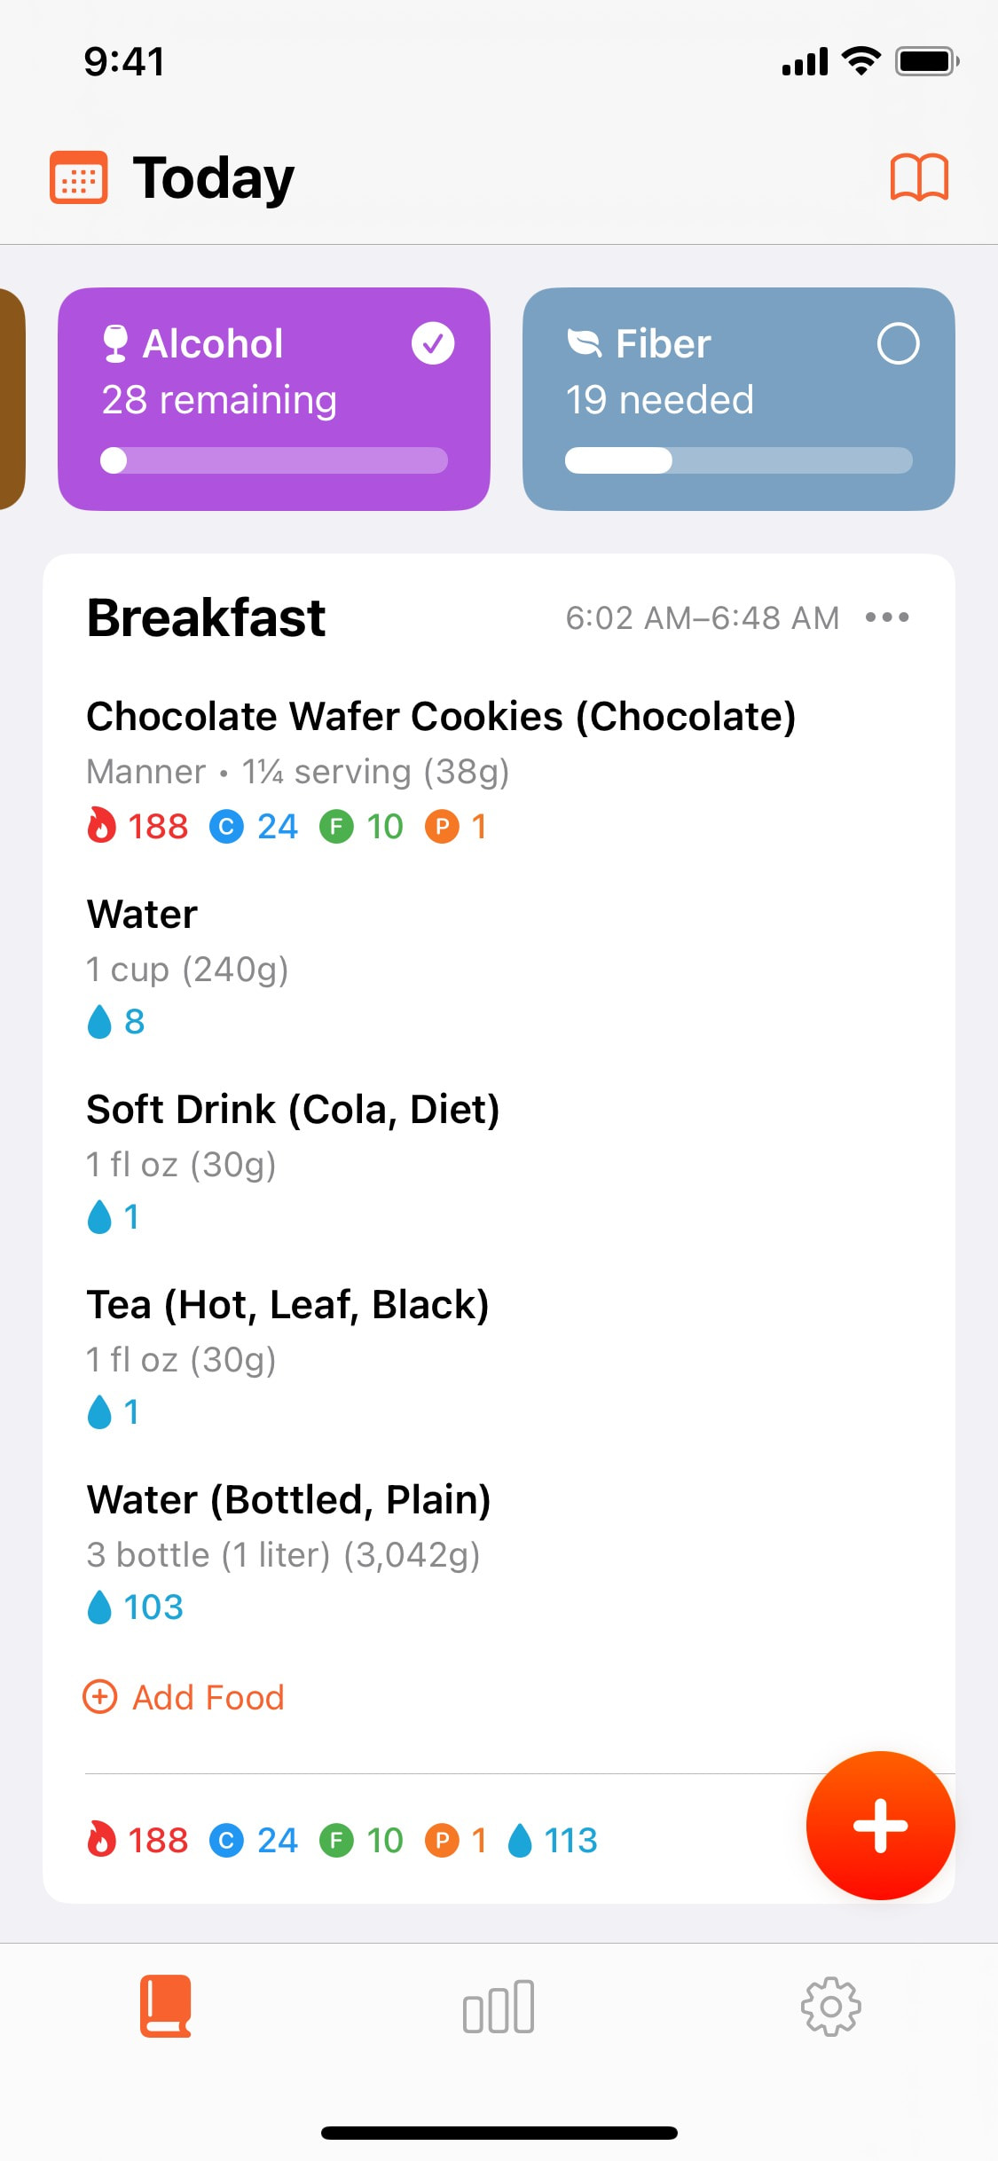Click the Add Food link
Screen dimensions: 998x2161
(208, 1697)
